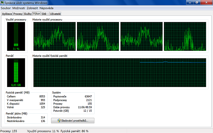Open the Soubor menu
The image size is (213, 133).
click(6, 8)
